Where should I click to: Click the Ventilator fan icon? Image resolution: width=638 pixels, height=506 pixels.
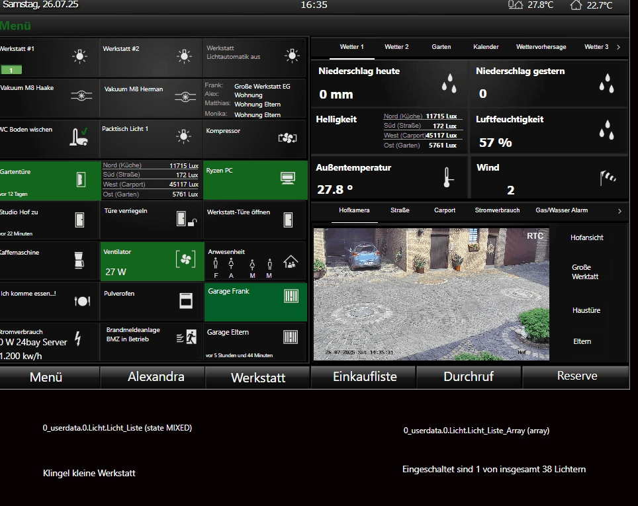pyautogui.click(x=185, y=259)
